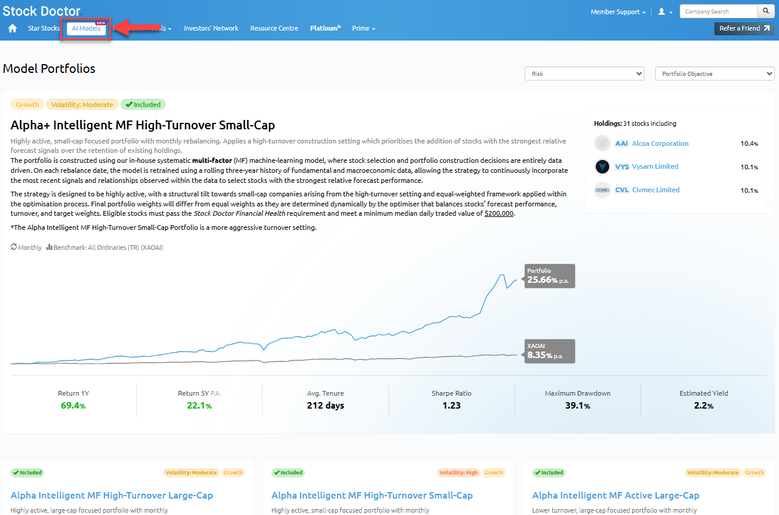Open Alpha Intelligent MF High-Turnover Large-Cap portfolio
Image resolution: width=779 pixels, height=515 pixels.
(x=112, y=496)
